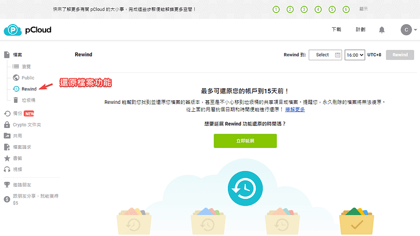Click the Select date input field
Viewport: 420px width, 236px height.
pos(325,55)
